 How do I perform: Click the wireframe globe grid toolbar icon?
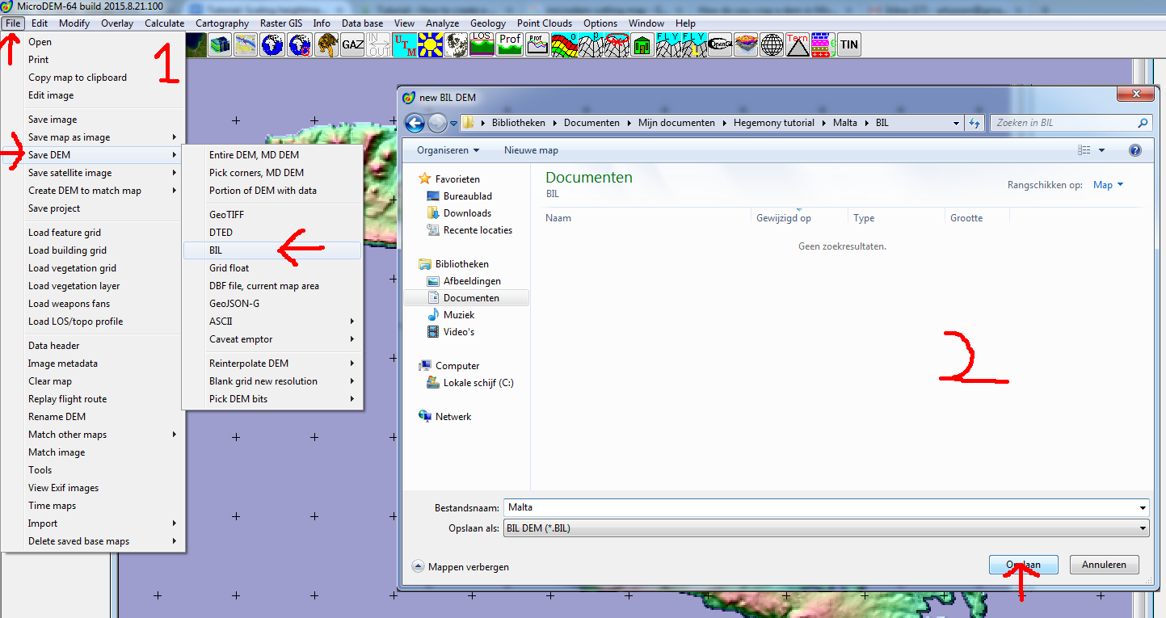[772, 44]
